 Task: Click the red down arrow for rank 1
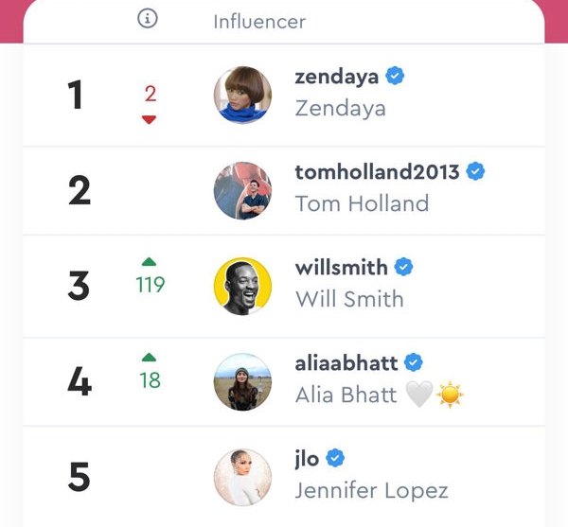[149, 119]
